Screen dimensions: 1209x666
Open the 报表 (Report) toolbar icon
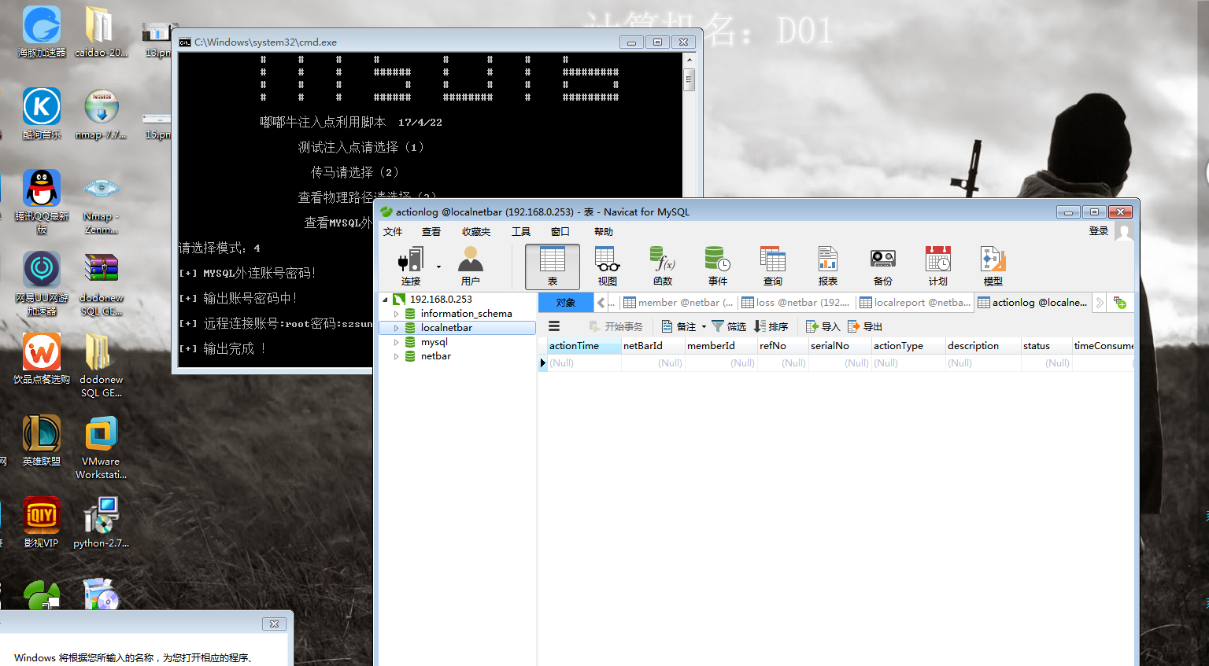(x=828, y=267)
